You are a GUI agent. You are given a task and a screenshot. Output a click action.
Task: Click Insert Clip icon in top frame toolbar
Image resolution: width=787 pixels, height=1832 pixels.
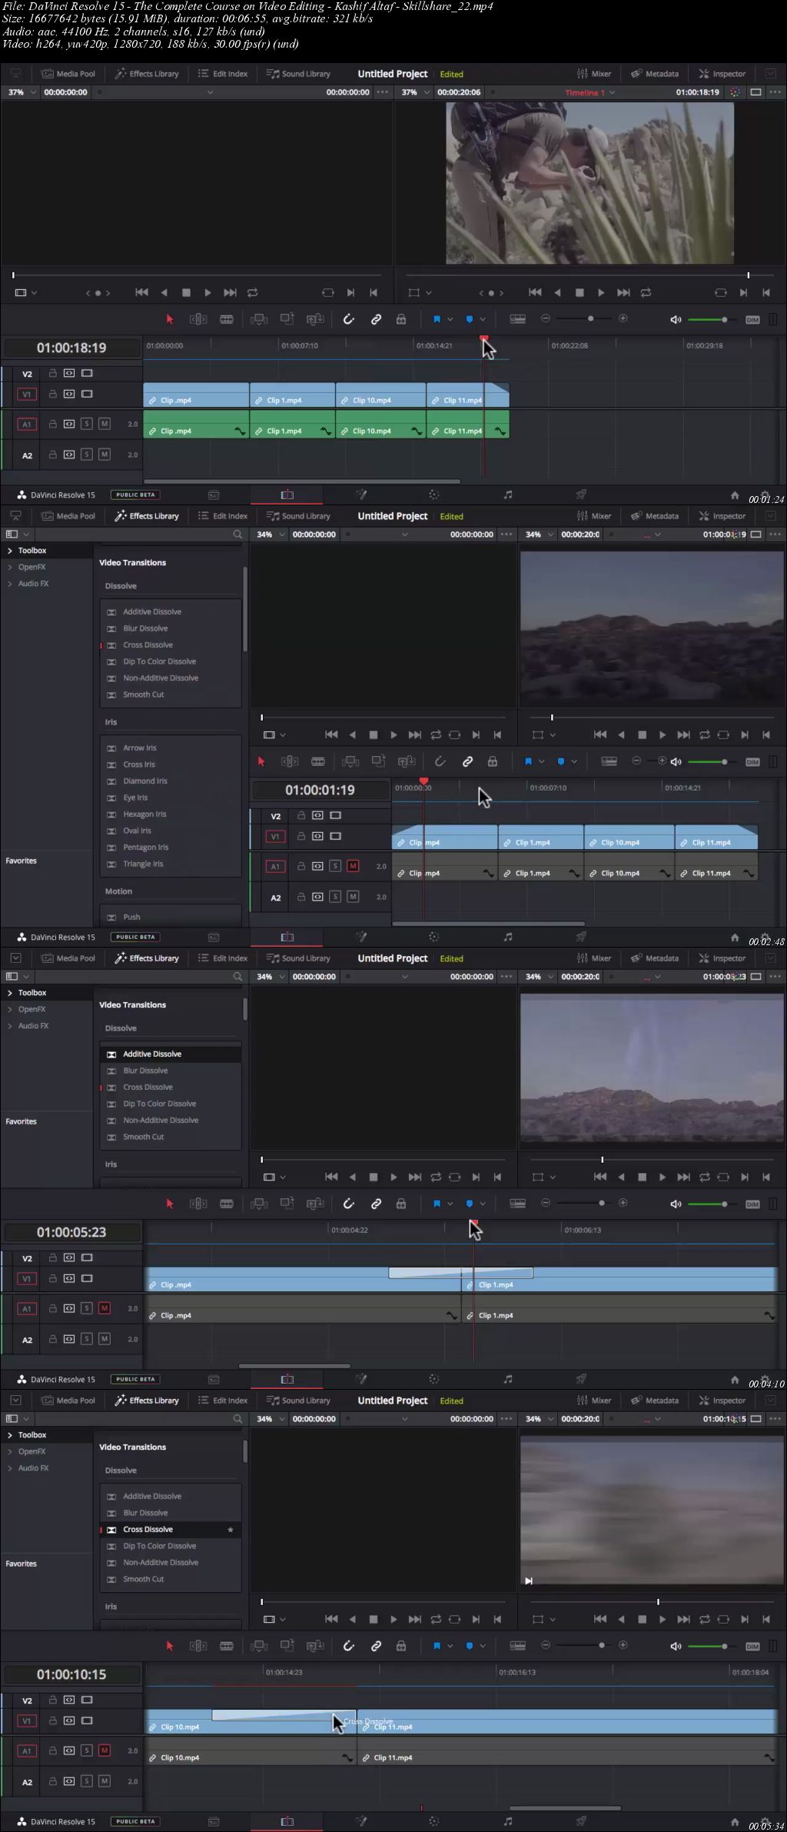[259, 319]
